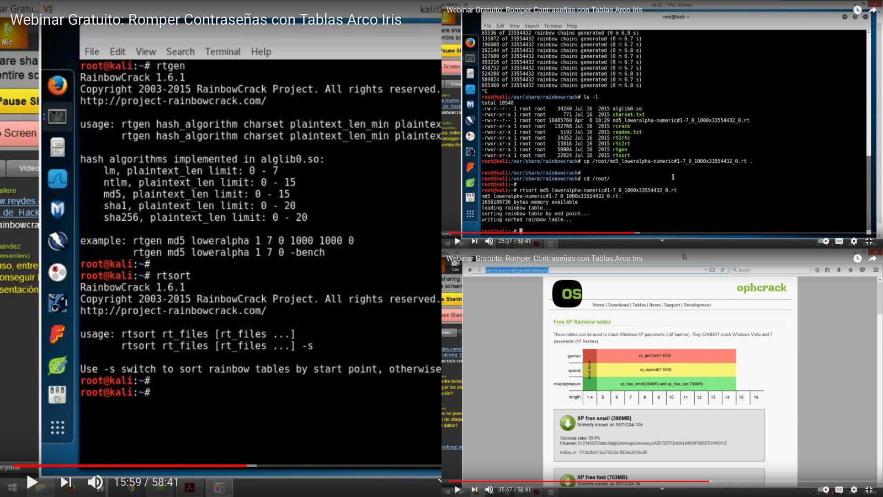Open File menu in left video's terminal
This screenshot has width=883, height=497.
pyautogui.click(x=92, y=51)
